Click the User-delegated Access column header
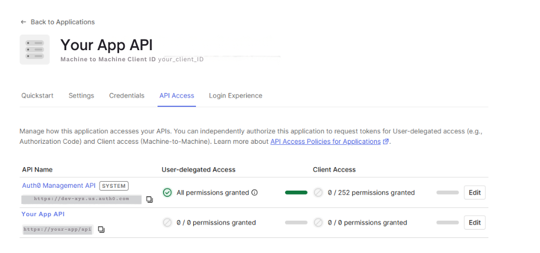 pos(198,169)
